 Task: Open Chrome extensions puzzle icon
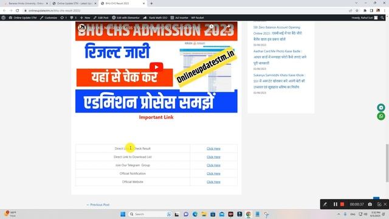(365, 11)
